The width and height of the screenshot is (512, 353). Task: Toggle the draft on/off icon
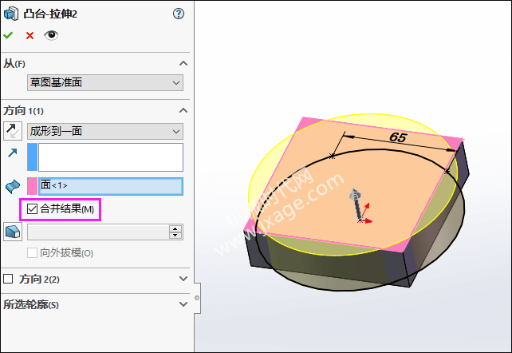point(13,232)
